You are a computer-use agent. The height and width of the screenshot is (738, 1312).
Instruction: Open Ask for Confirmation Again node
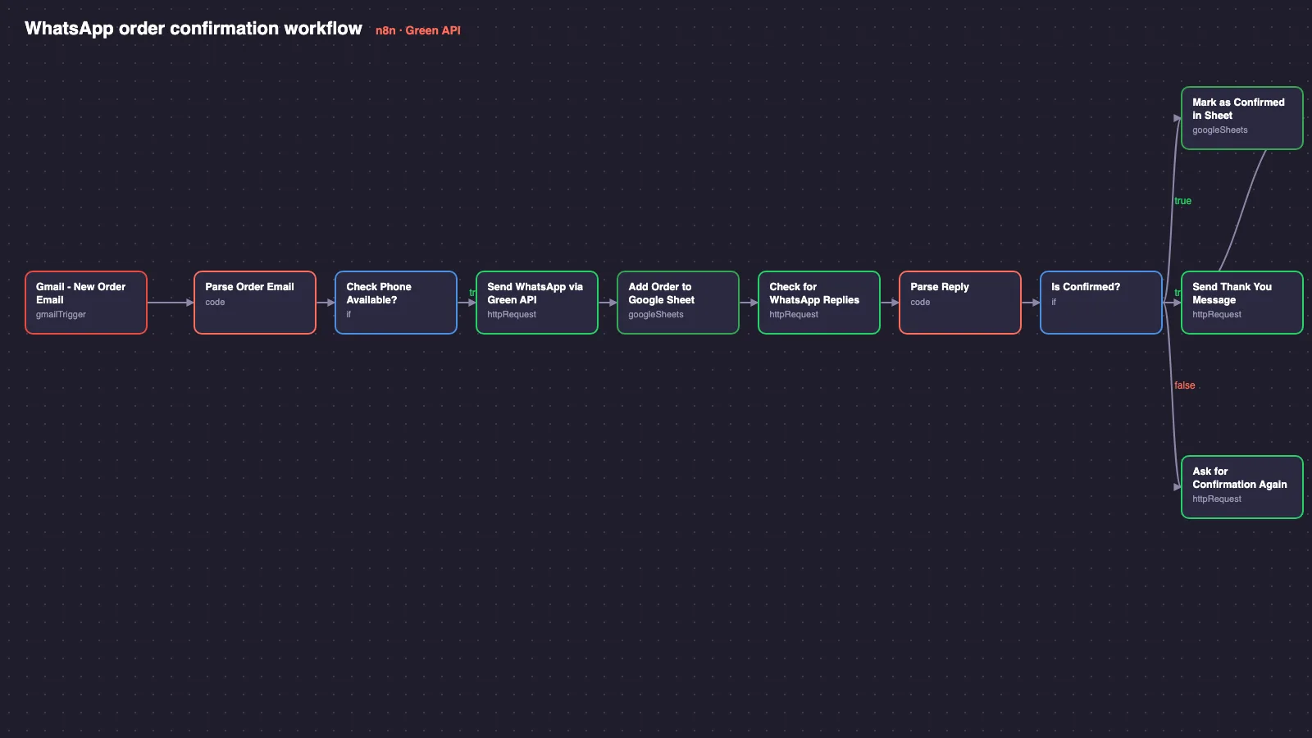[1242, 487]
